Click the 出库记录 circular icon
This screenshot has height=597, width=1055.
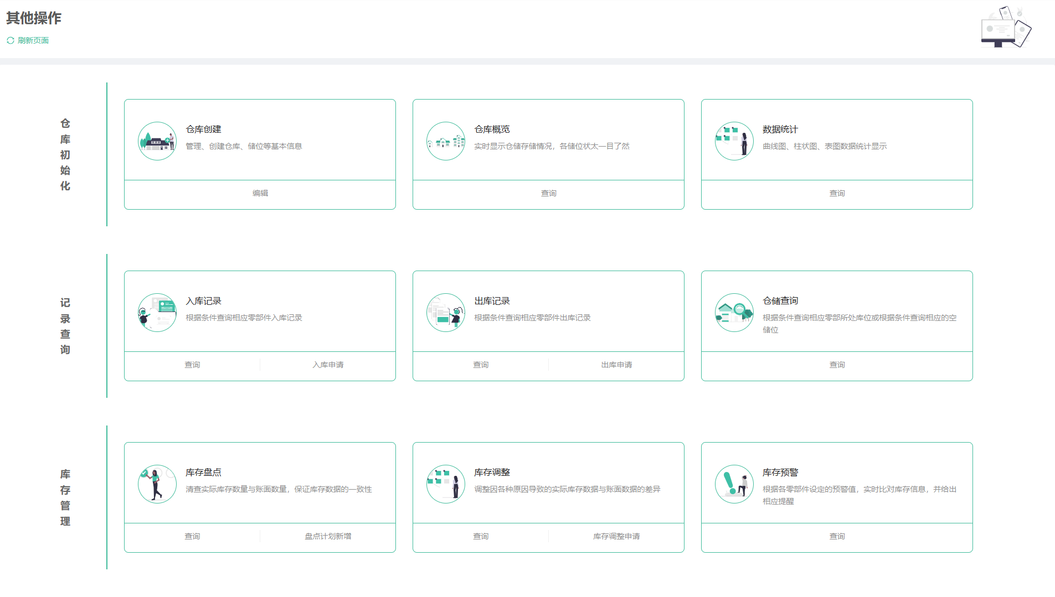click(x=446, y=313)
